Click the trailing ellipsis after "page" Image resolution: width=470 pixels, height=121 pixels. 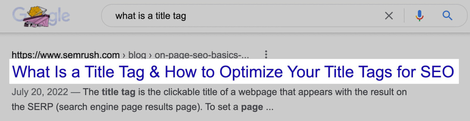[x=270, y=108]
